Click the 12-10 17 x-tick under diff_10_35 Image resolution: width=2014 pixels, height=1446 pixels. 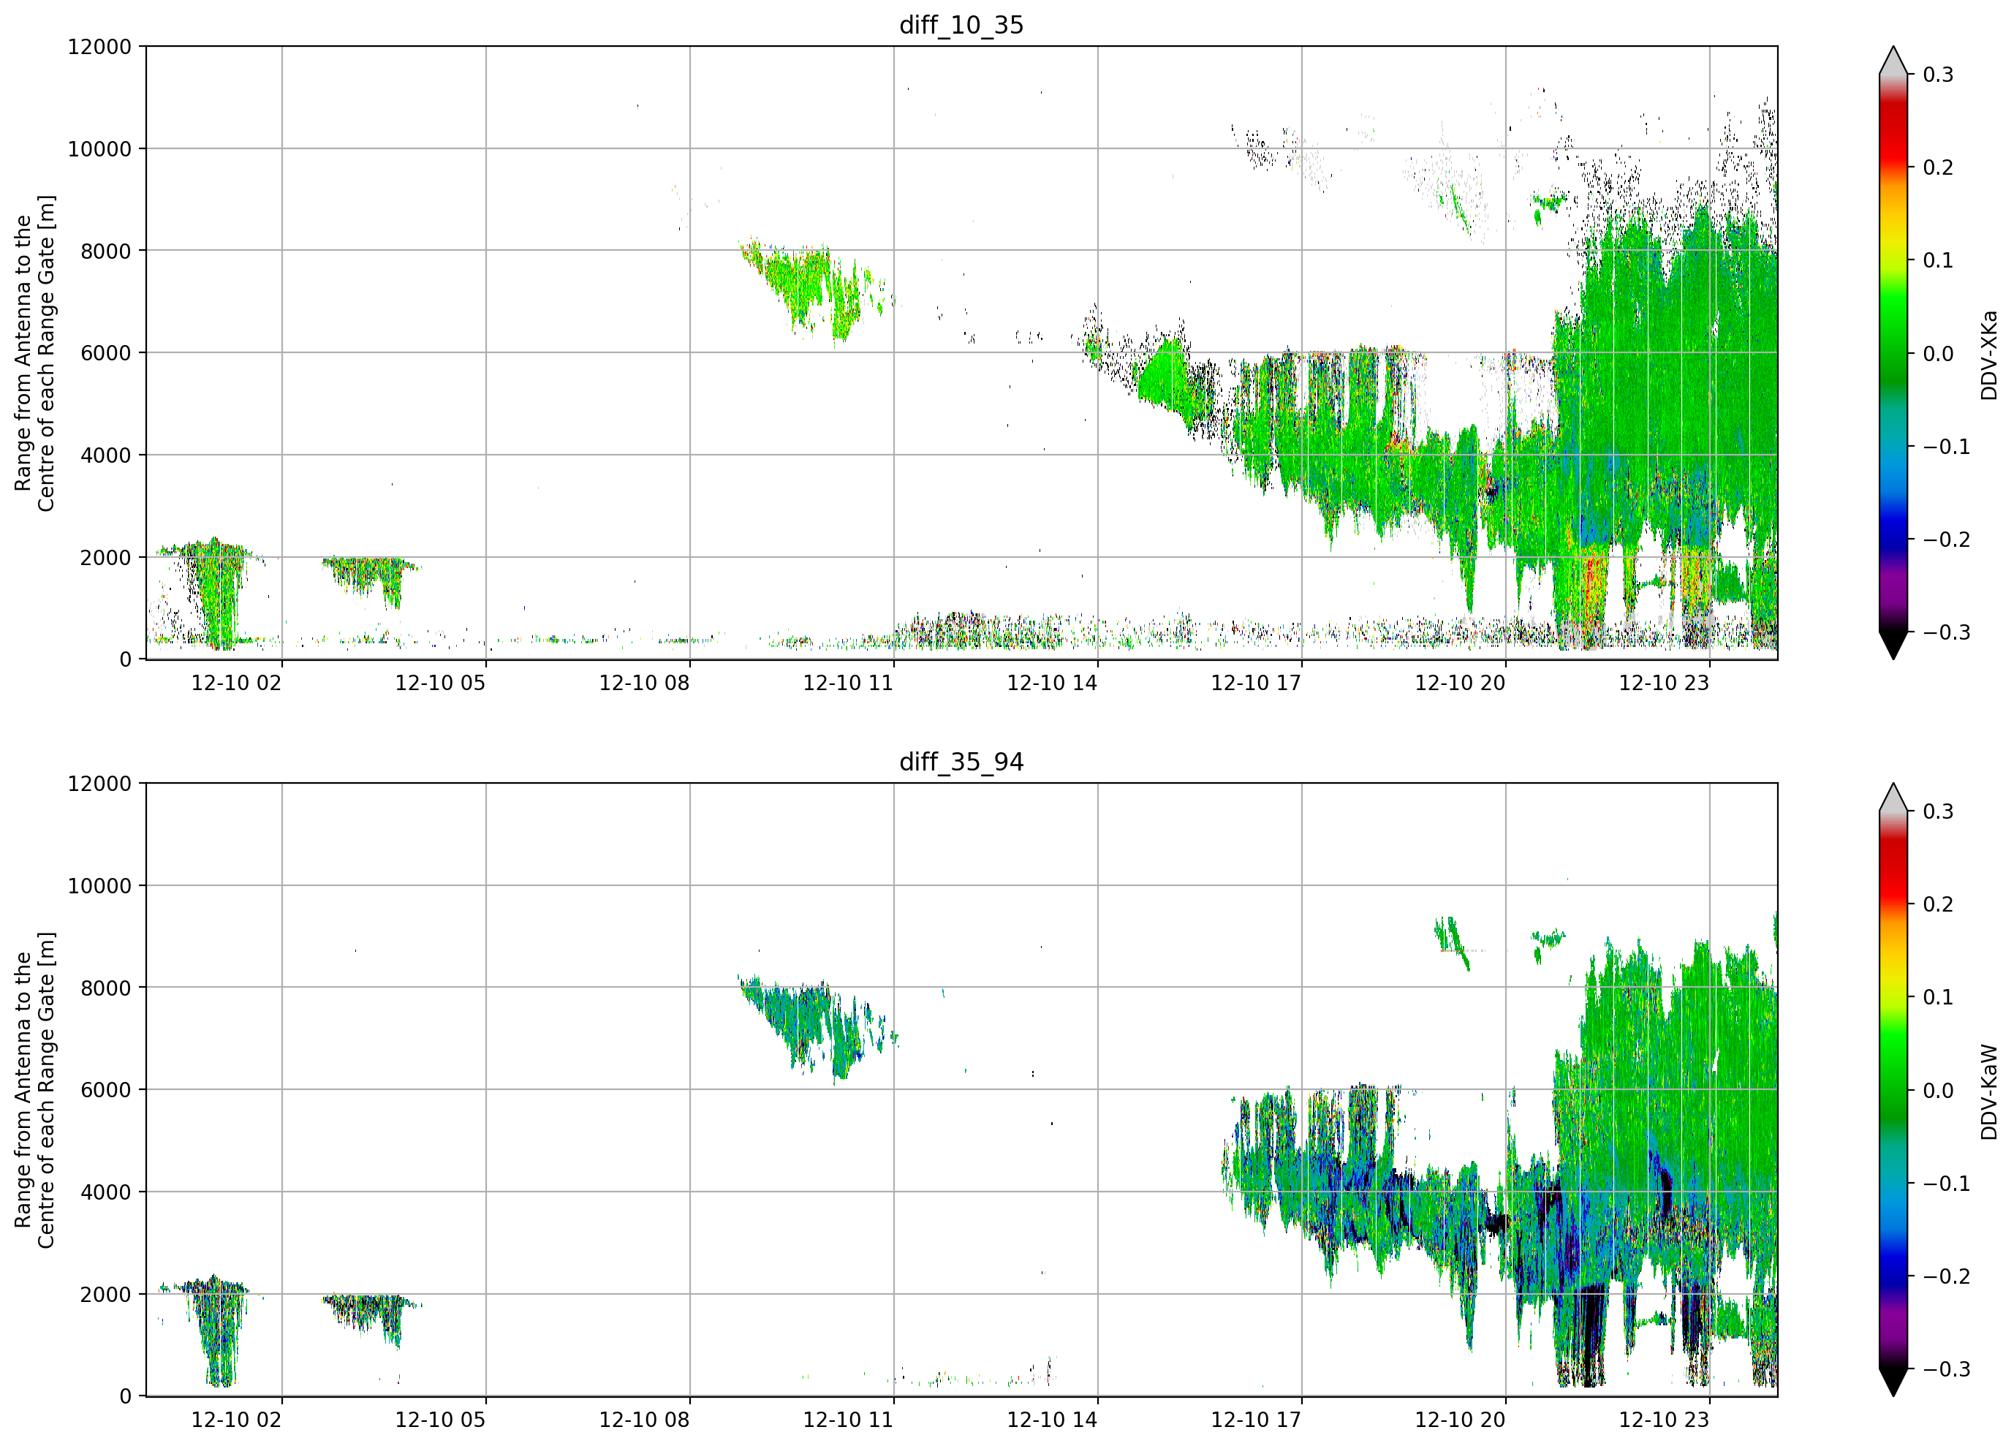(1257, 683)
